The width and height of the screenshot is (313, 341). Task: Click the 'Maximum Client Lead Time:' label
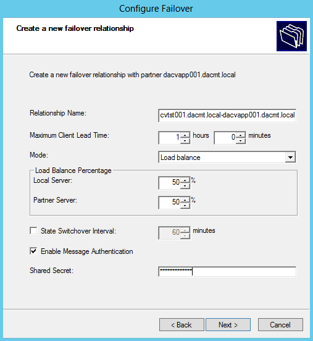69,135
